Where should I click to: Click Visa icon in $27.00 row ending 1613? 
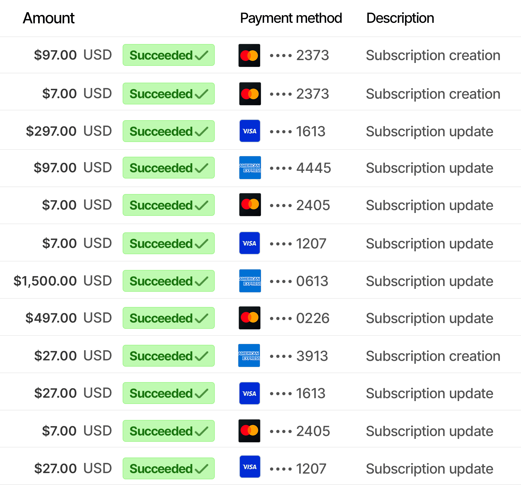pyautogui.click(x=249, y=393)
